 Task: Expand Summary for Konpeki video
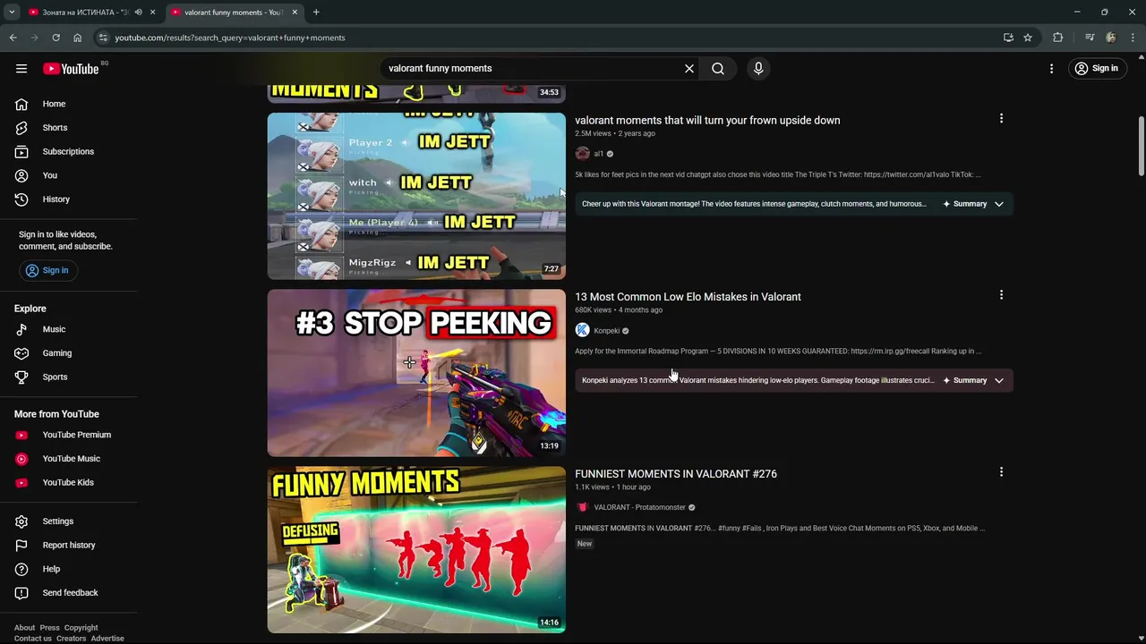coord(974,380)
